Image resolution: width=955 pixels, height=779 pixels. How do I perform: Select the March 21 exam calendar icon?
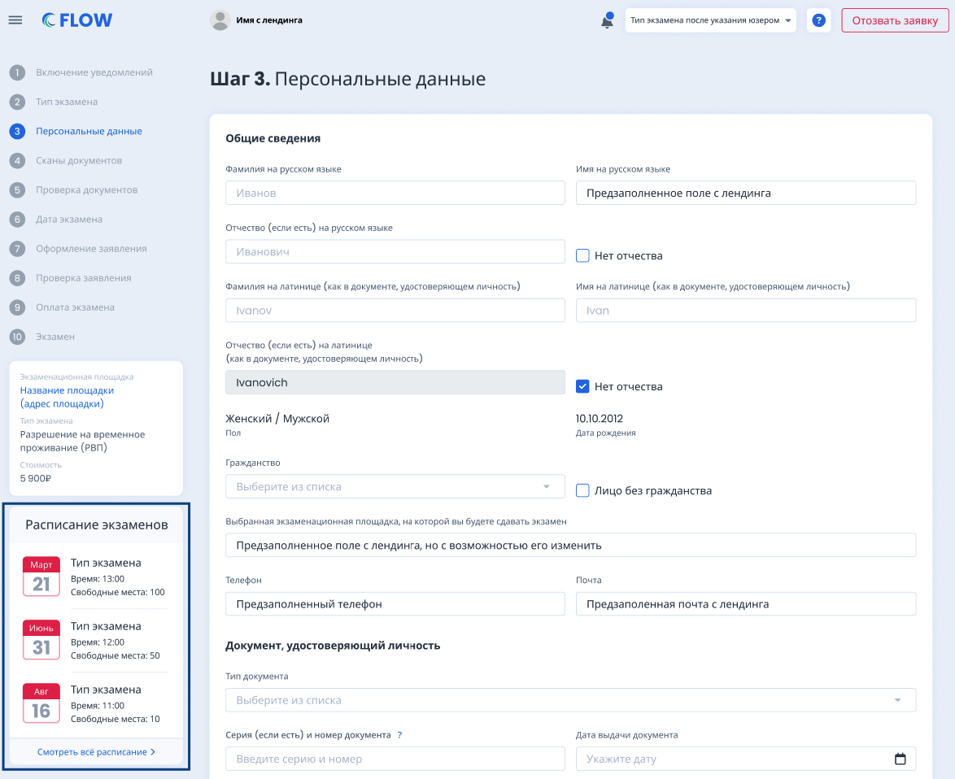coord(41,577)
